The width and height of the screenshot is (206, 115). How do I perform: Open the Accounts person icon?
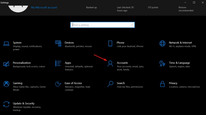(x=110, y=64)
